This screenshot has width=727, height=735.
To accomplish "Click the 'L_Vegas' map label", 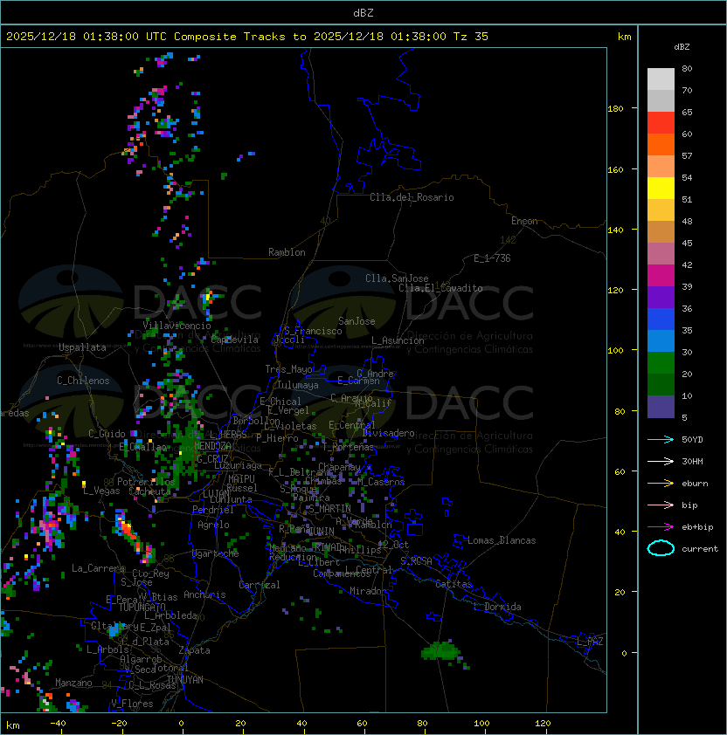I will click(101, 491).
